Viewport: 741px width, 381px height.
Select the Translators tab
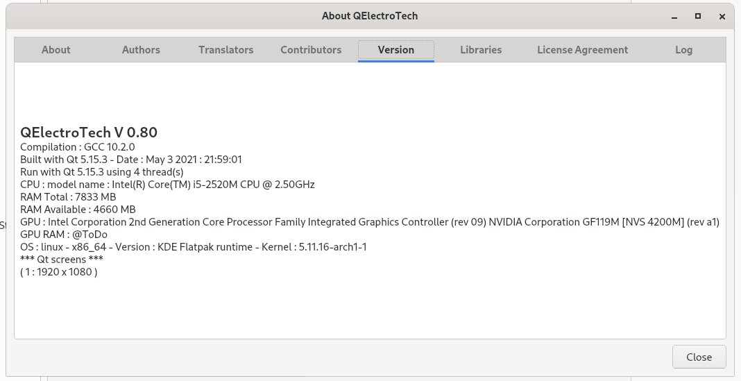click(x=225, y=50)
